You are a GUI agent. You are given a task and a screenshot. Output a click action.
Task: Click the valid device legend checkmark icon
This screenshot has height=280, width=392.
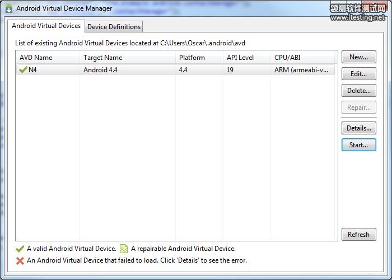coord(20,249)
